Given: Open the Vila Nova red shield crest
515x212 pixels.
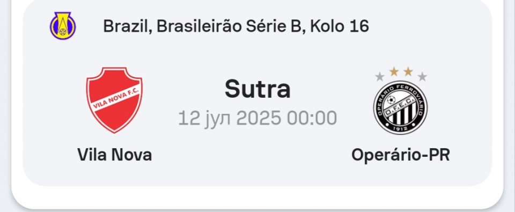Looking at the screenshot, I should pyautogui.click(x=114, y=100).
